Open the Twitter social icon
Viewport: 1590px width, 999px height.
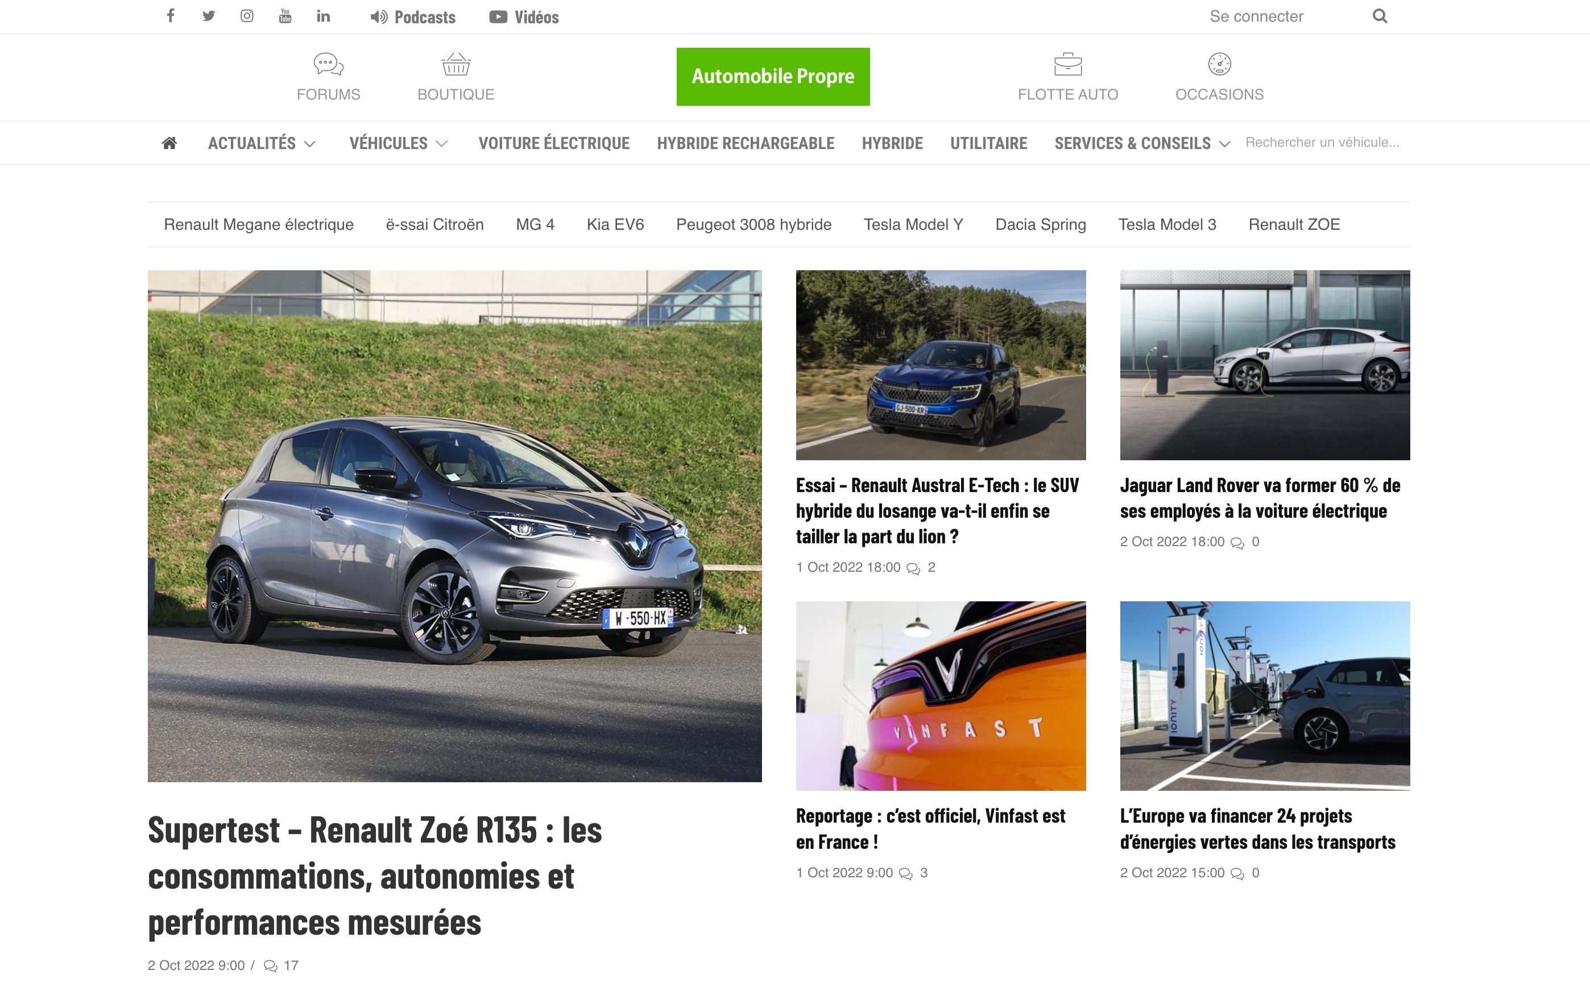click(x=209, y=16)
